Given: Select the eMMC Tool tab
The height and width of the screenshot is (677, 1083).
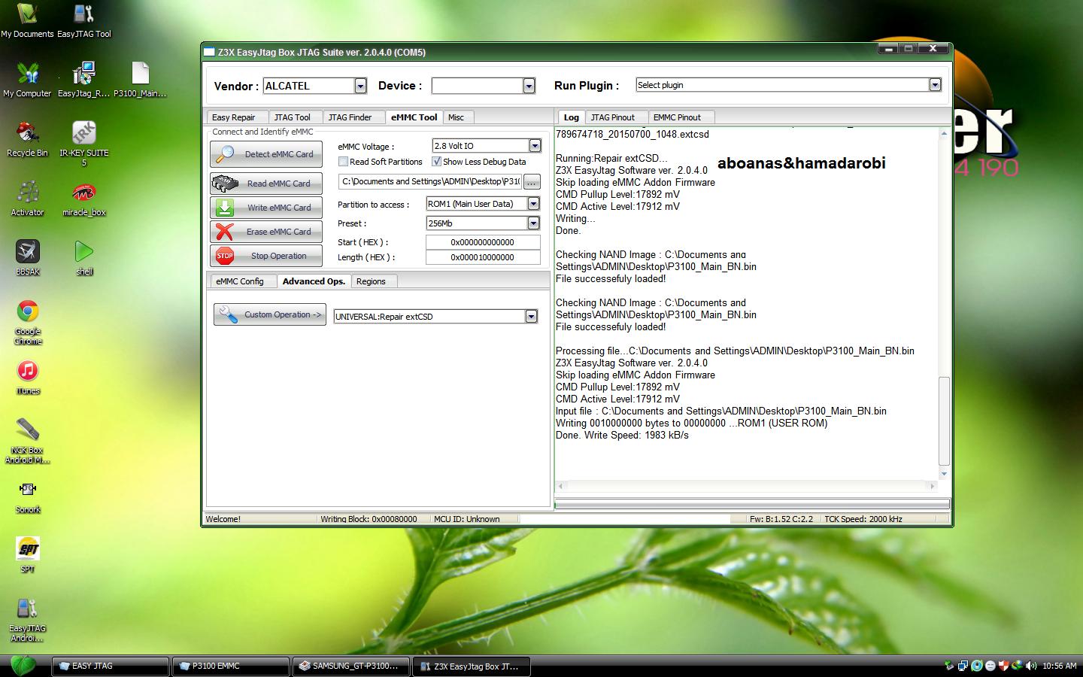Looking at the screenshot, I should pos(414,117).
